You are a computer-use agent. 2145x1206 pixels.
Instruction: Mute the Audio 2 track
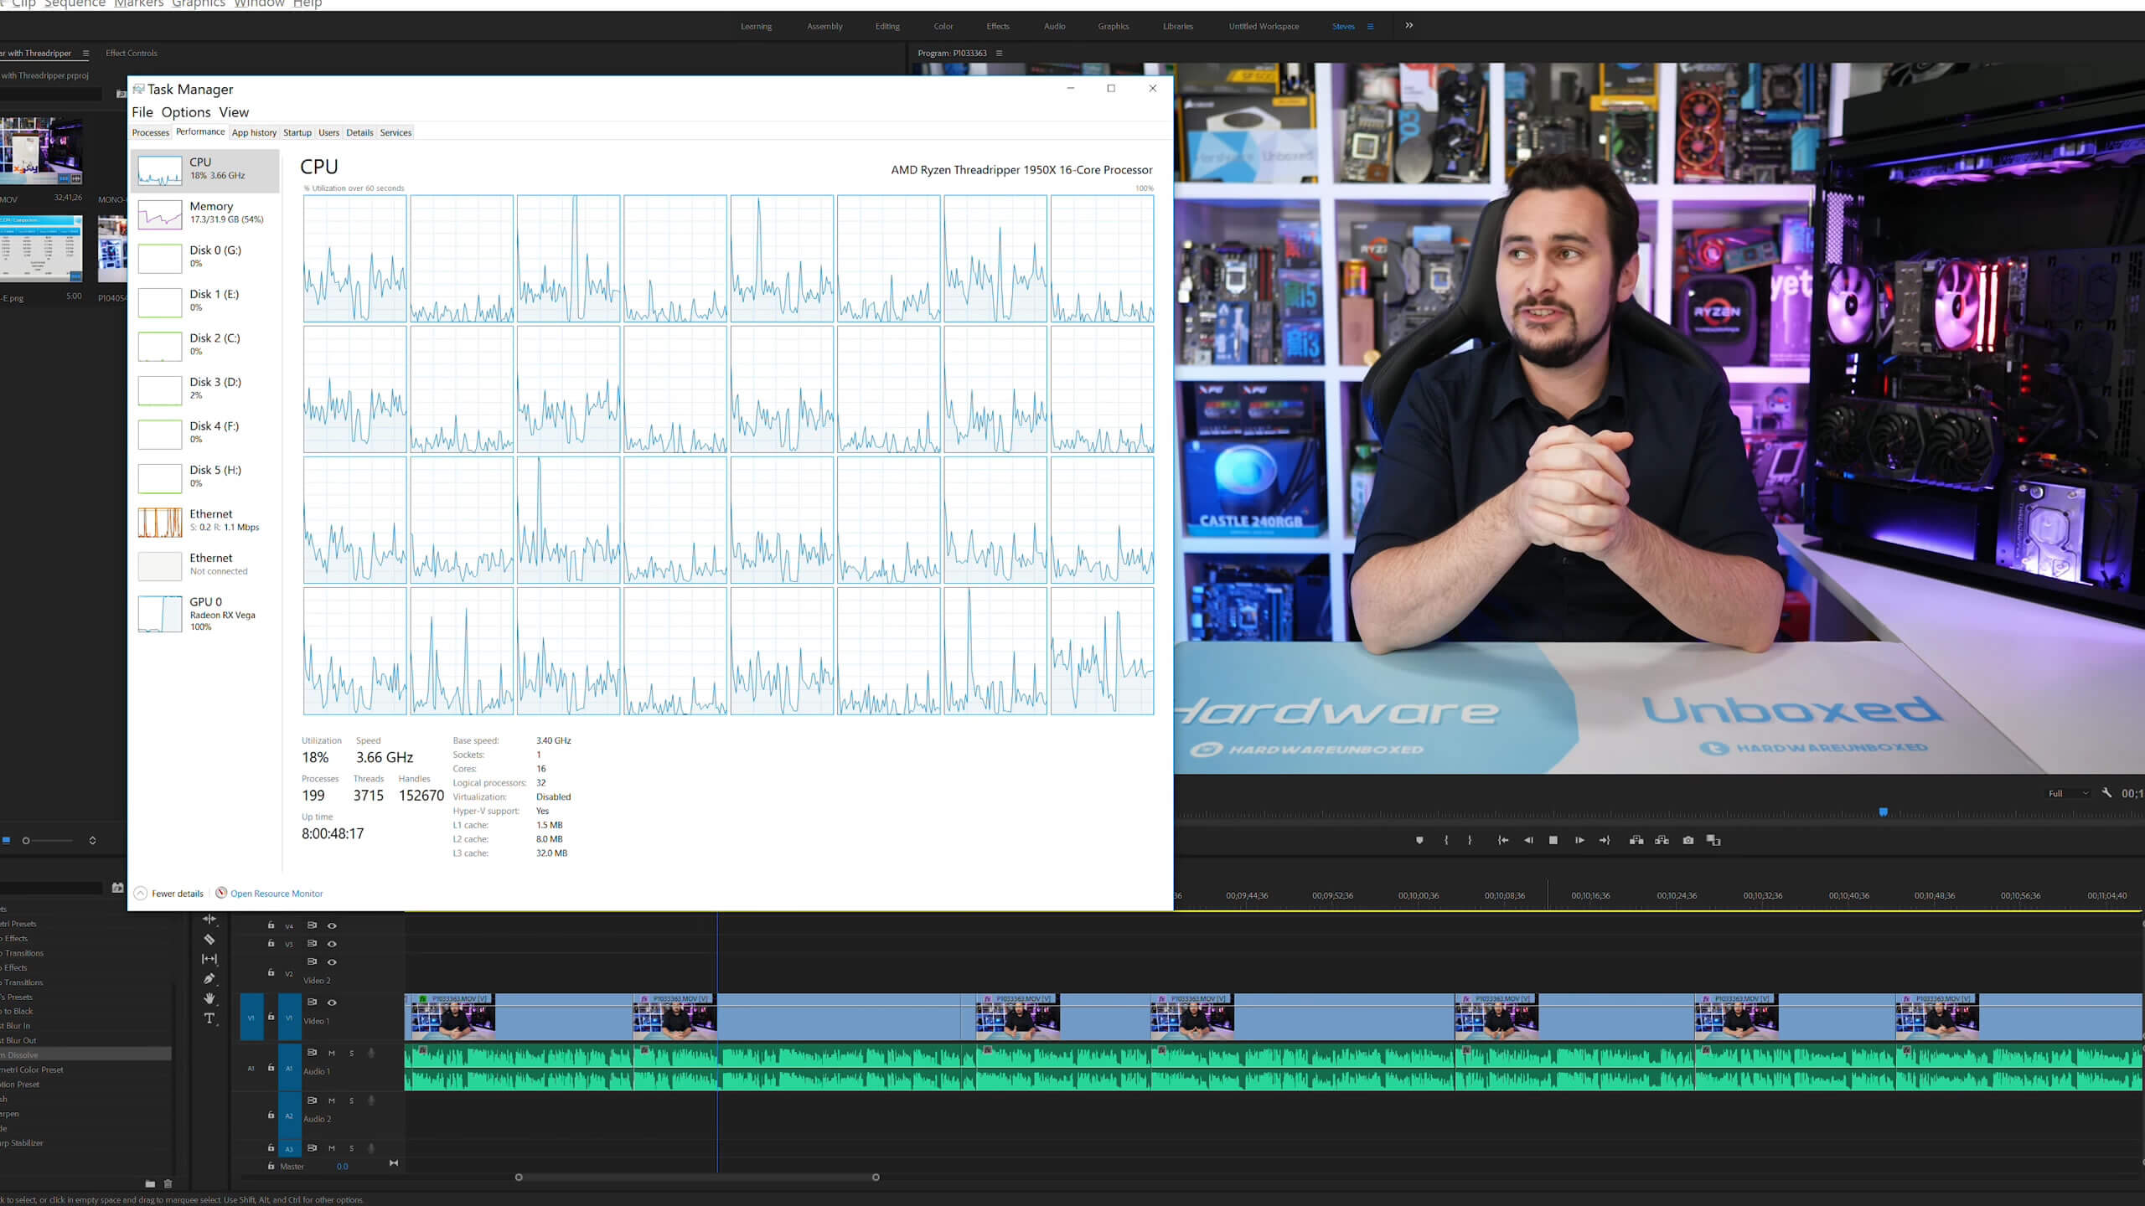coord(332,1100)
